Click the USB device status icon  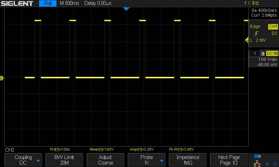[257, 156]
